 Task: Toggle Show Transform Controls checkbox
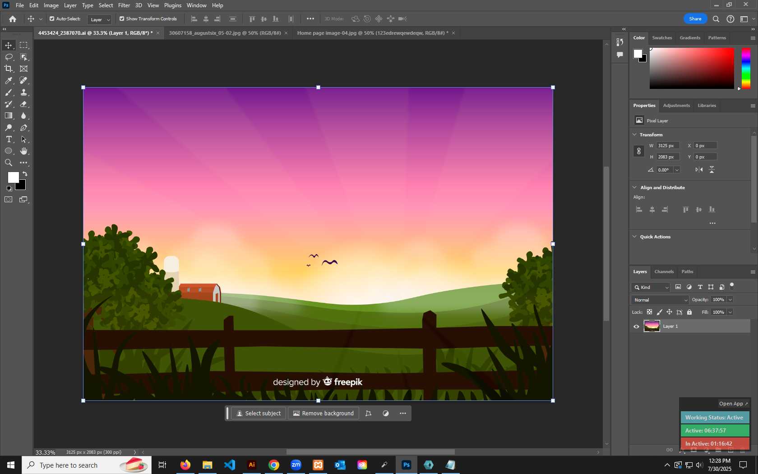coord(122,19)
